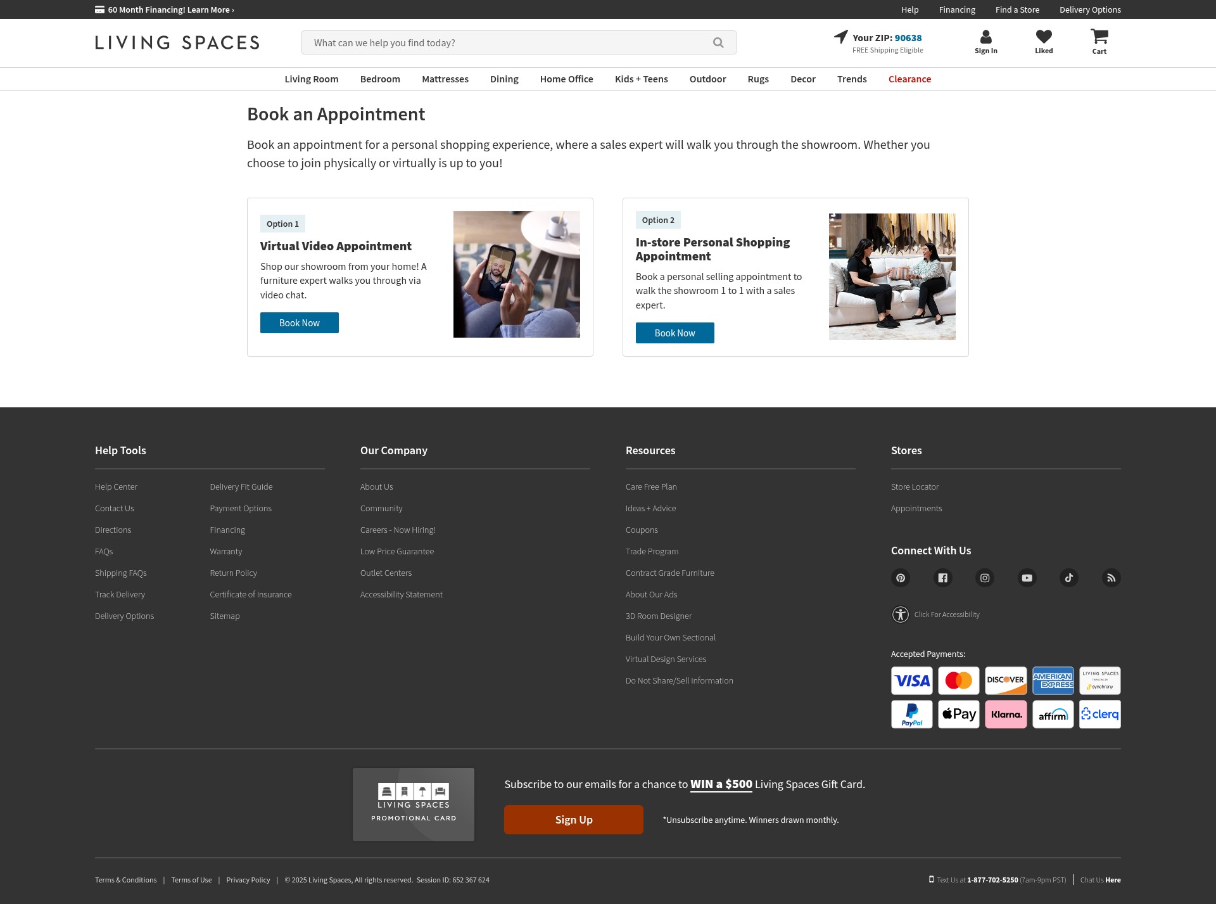Click the ZIP location arrow icon

pos(841,37)
